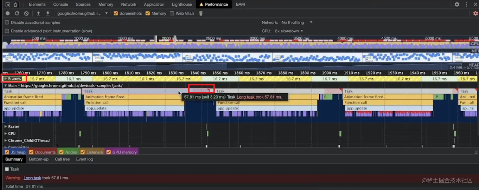Uncheck the GPU memory counter
Screen dimensions: 479x190
coord(108,152)
